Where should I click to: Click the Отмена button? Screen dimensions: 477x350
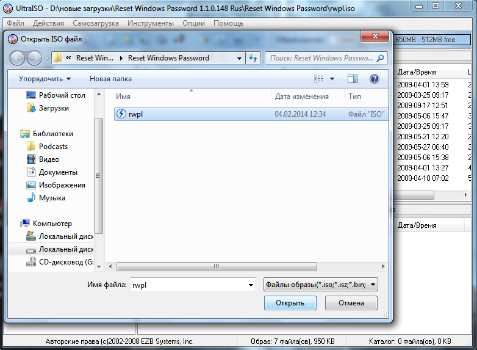[351, 303]
